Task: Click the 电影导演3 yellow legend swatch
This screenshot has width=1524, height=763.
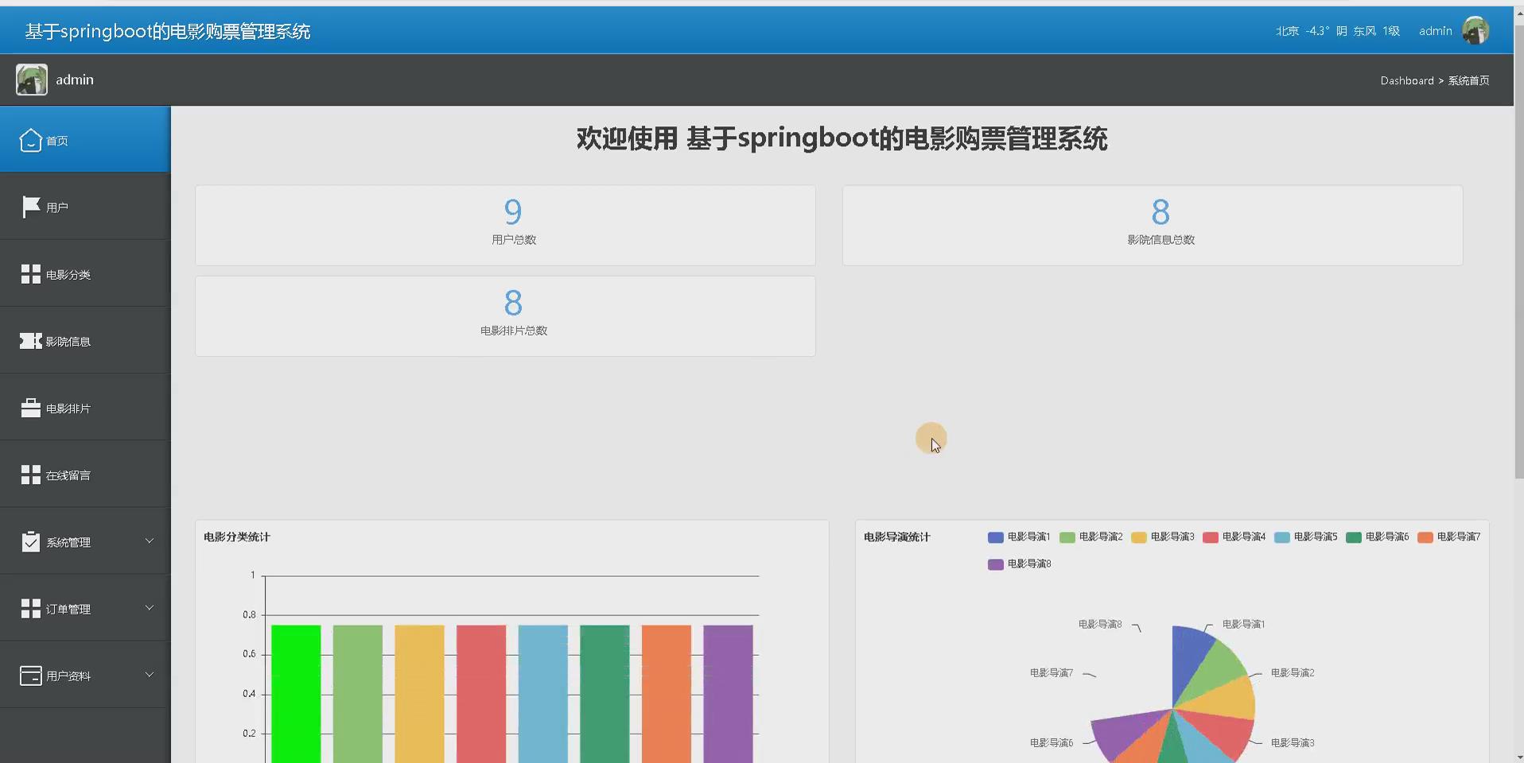Action: [1139, 536]
